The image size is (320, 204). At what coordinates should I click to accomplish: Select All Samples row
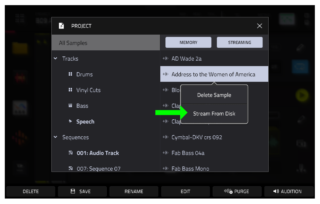tap(106, 43)
